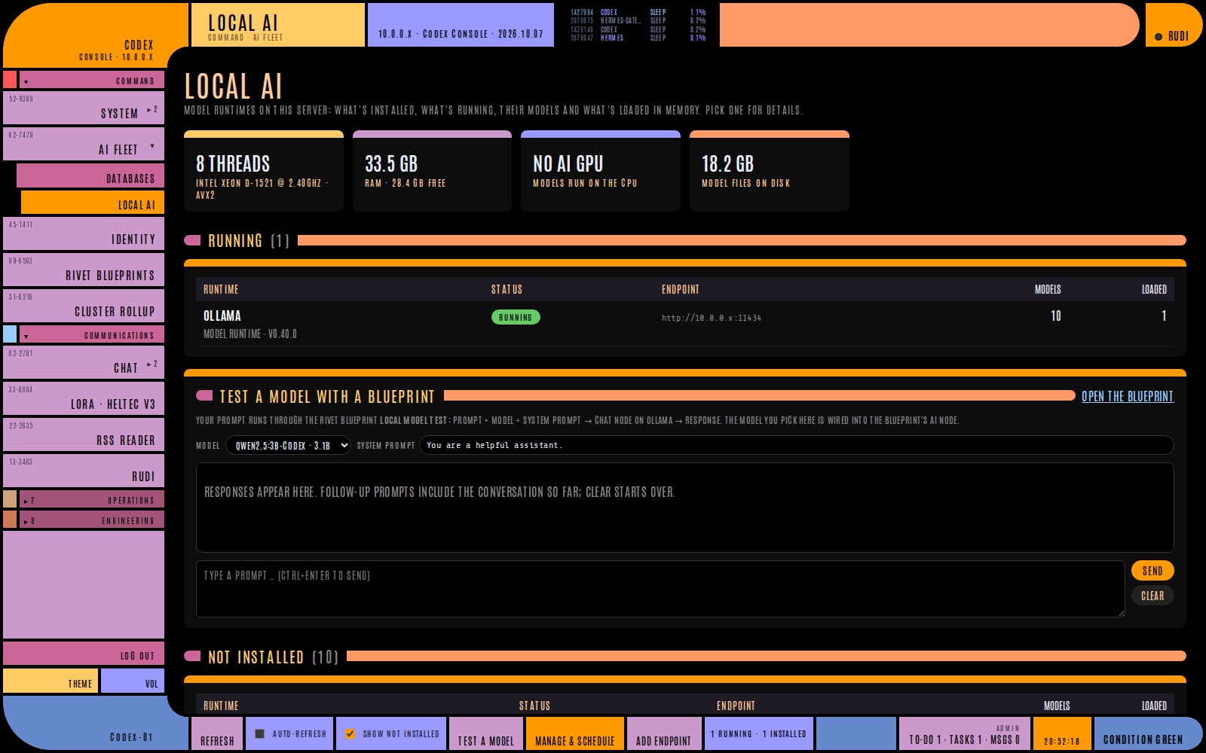The height and width of the screenshot is (753, 1206).
Task: Open the Theme control
Action: pyautogui.click(x=51, y=681)
